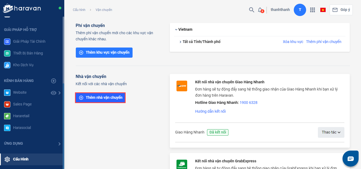
Task: Click Kết nối nhà vận chuyển Giao Hàng Nhanh title
Action: pos(230,82)
